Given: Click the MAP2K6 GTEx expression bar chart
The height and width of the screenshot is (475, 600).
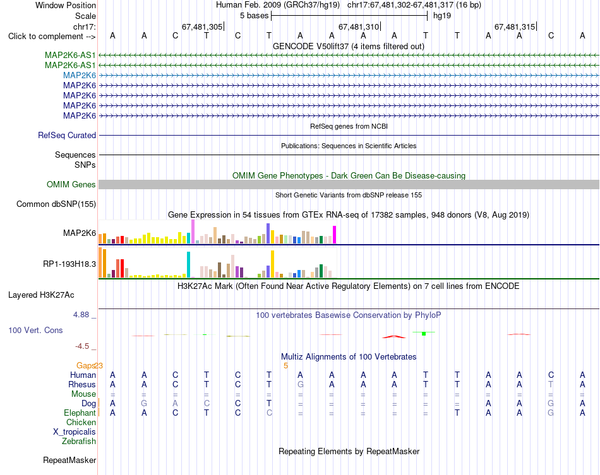Looking at the screenshot, I should point(217,232).
